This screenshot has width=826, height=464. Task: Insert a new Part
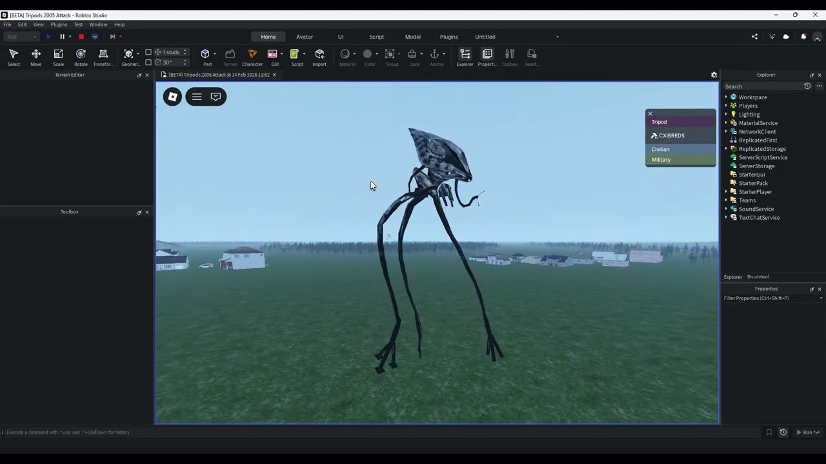205,54
